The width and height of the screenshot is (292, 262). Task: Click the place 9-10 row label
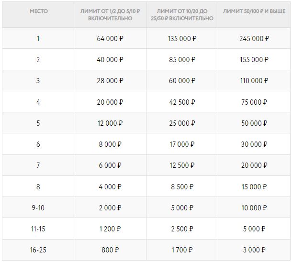[38, 207]
